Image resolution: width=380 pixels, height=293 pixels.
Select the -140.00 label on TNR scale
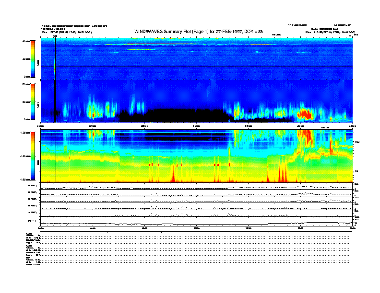tap(25, 156)
